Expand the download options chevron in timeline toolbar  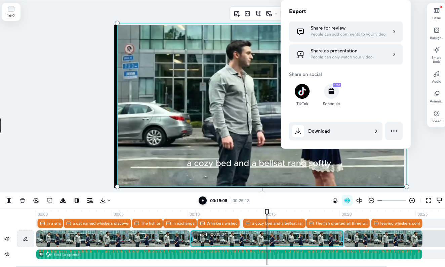[108, 201]
